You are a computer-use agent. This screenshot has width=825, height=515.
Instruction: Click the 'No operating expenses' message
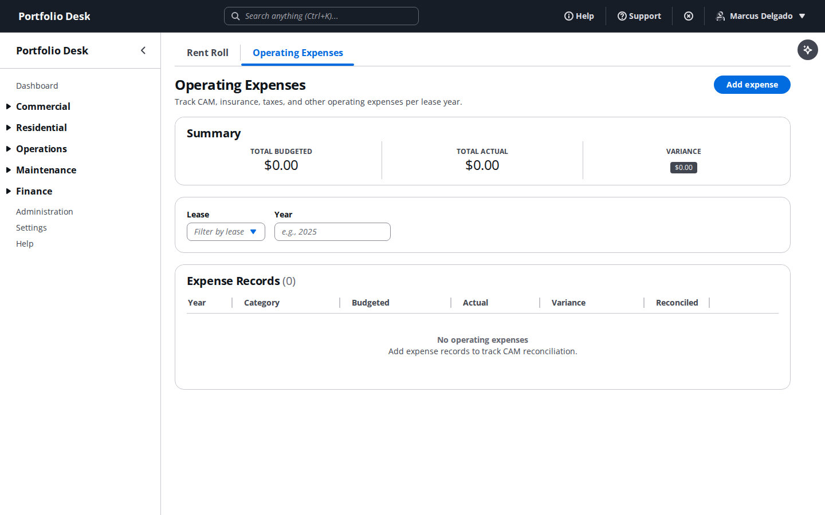pos(482,340)
